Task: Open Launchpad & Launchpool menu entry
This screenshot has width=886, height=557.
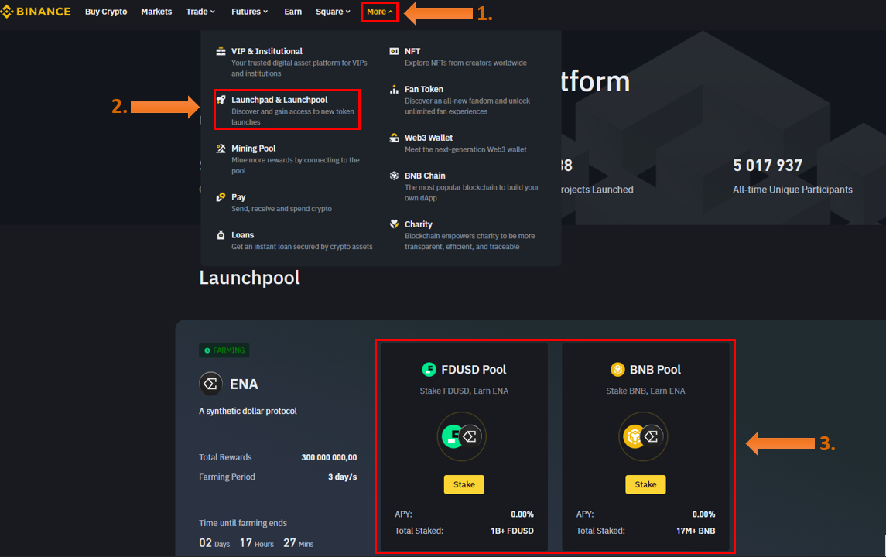Action: click(x=279, y=101)
